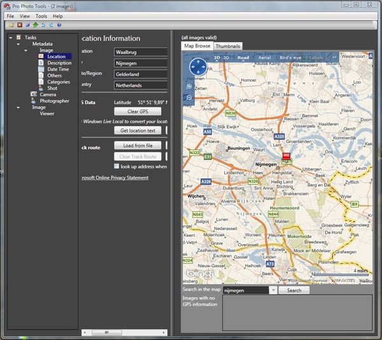This screenshot has height=340, width=382.
Task: Switch to the Map Browse tab
Action: click(x=197, y=46)
